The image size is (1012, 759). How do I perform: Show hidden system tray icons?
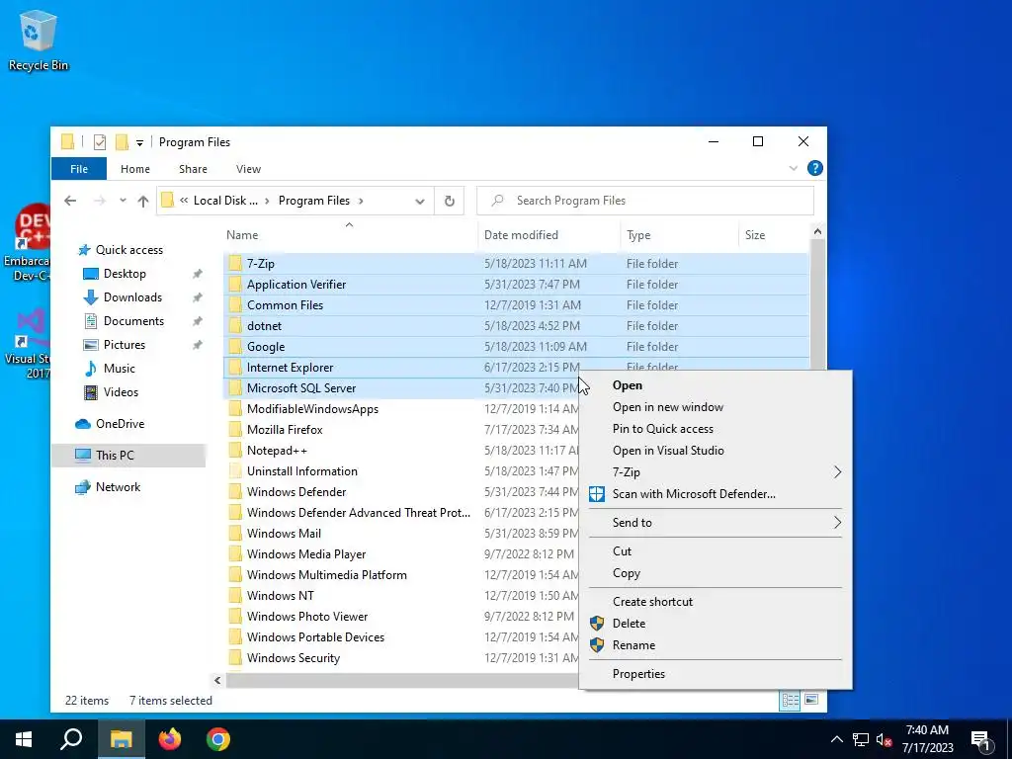point(836,739)
